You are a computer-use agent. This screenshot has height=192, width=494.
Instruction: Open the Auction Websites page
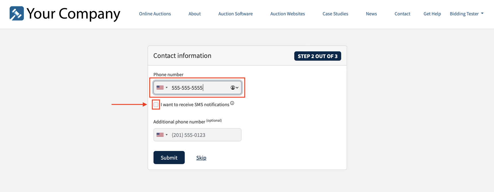point(287,13)
